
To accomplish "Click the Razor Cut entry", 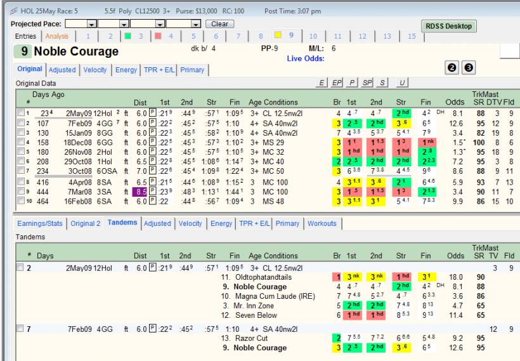I will tap(251, 338).
